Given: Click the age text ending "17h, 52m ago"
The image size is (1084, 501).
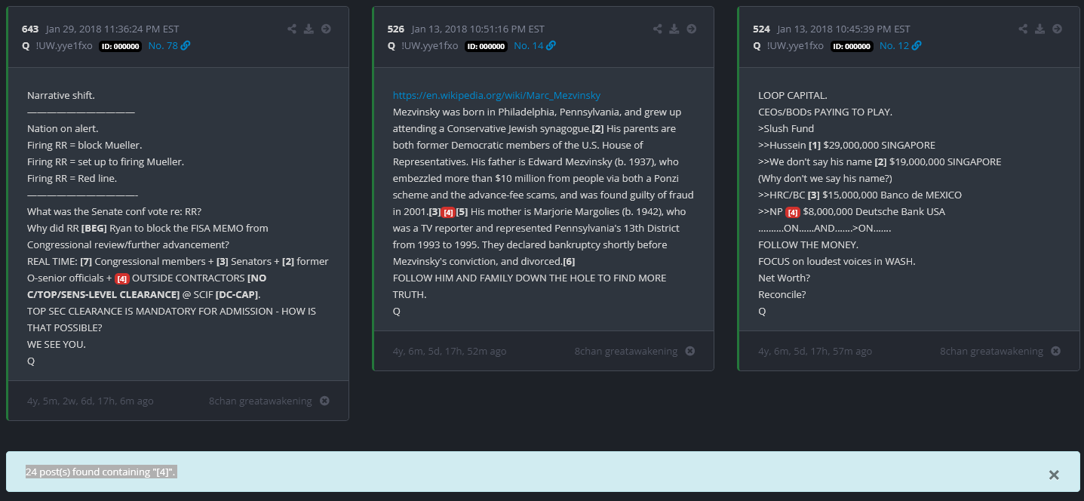Looking at the screenshot, I should [x=450, y=351].
